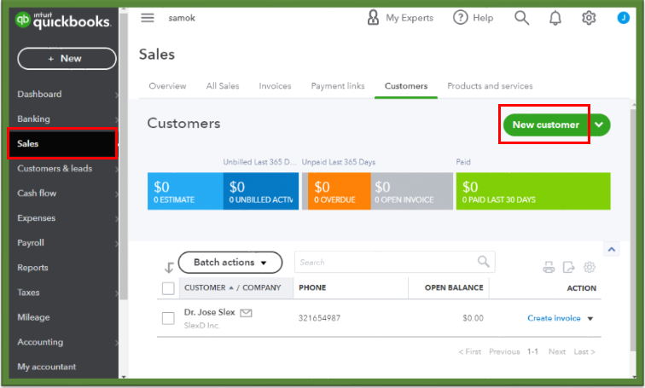Click the phone number 321654987
This screenshot has width=645, height=388.
tap(319, 318)
